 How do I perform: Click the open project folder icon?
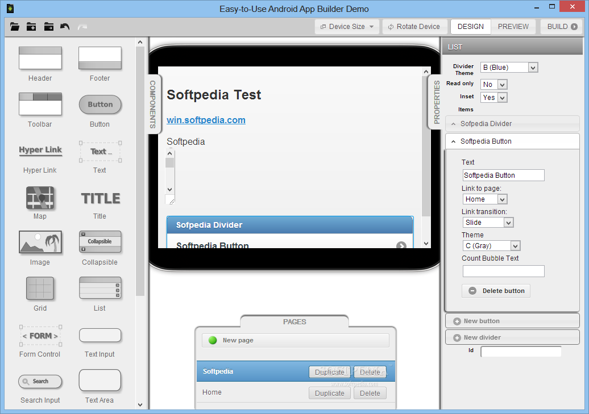pos(15,27)
